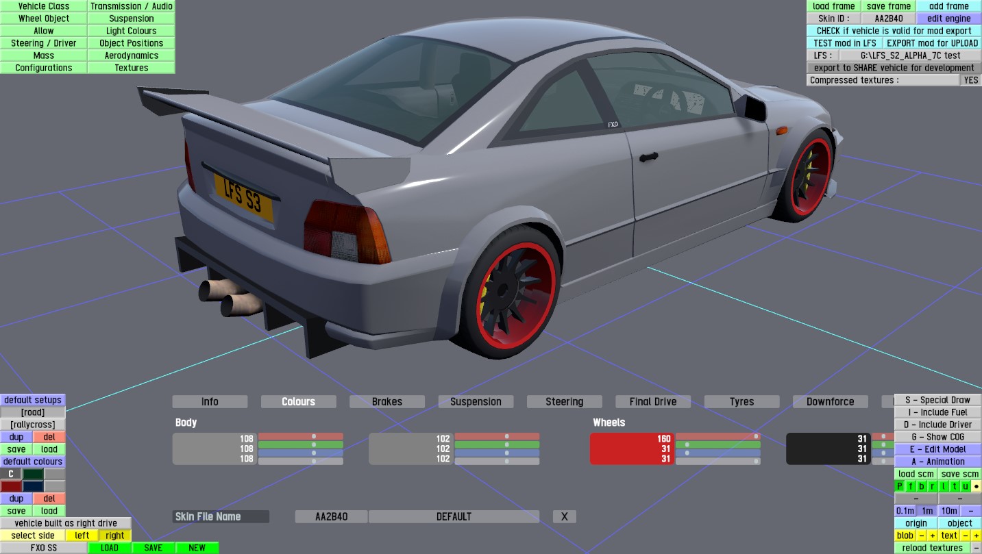
Task: Toggle D - Include Driver
Action: pyautogui.click(x=937, y=425)
